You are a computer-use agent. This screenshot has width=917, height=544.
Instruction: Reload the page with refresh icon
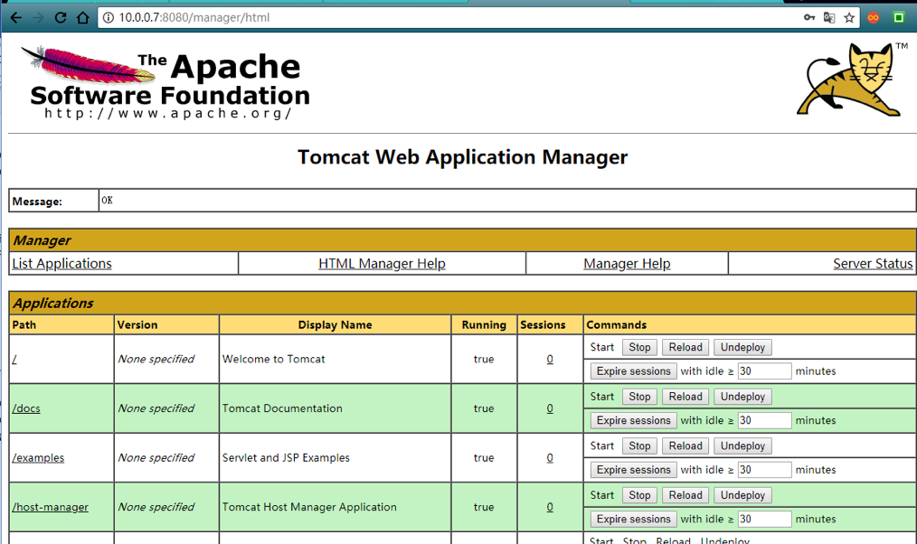pyautogui.click(x=61, y=17)
